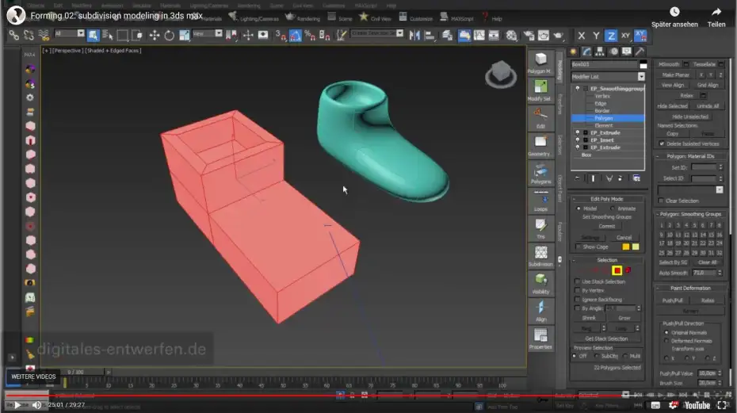Collapse the Selection rollout
Image resolution: width=737 pixels, height=413 pixels.
coord(606,260)
